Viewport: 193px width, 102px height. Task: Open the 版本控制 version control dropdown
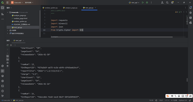[x=29, y=3]
